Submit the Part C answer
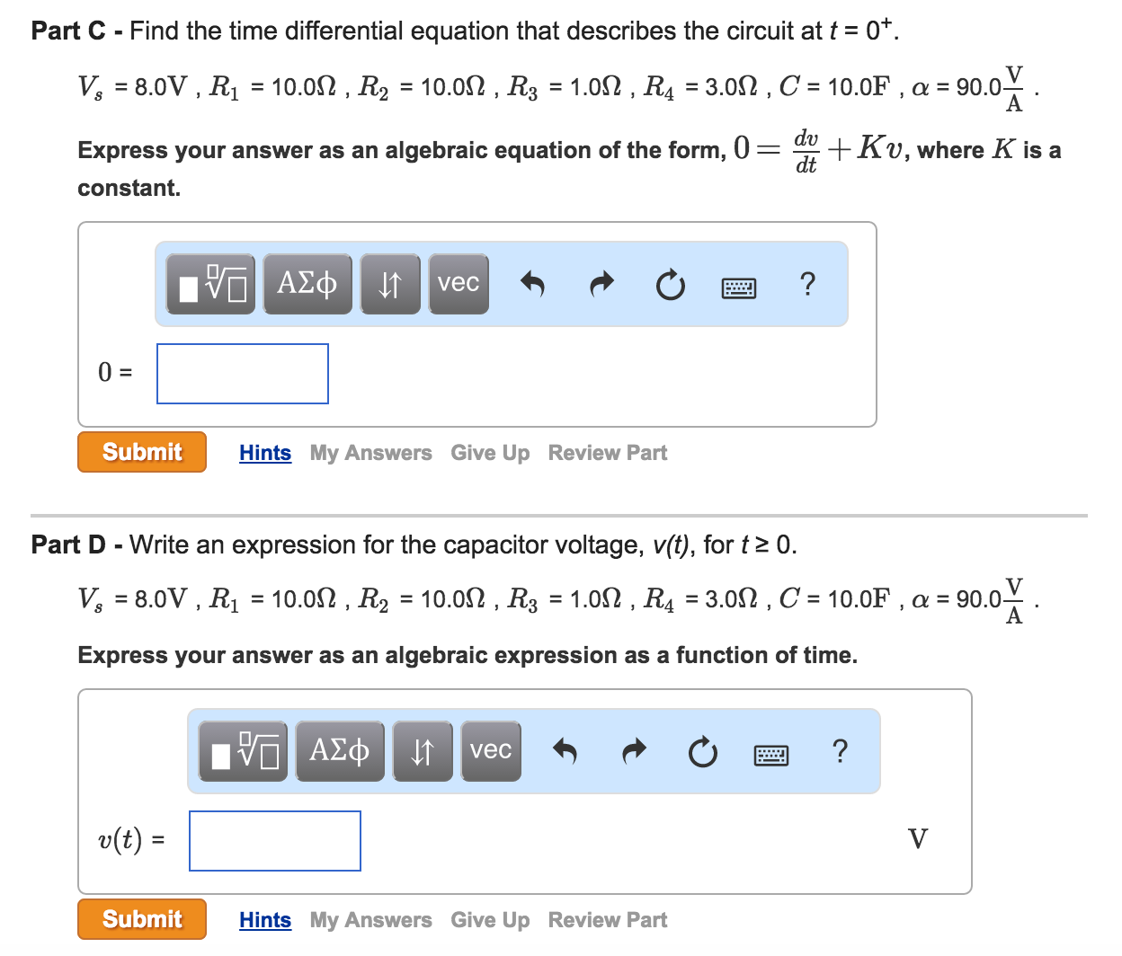The image size is (1122, 956). 142,452
